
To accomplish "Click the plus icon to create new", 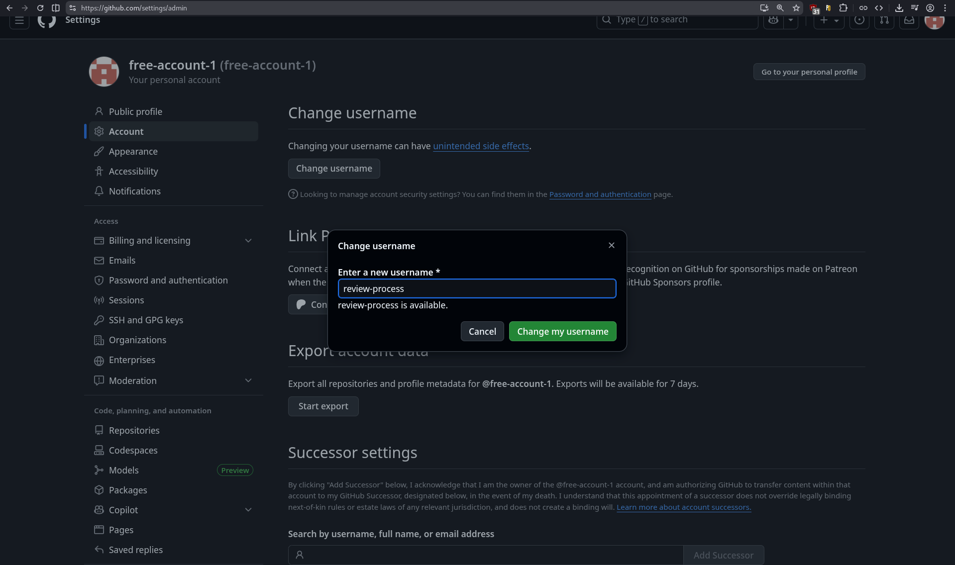I will coord(824,20).
